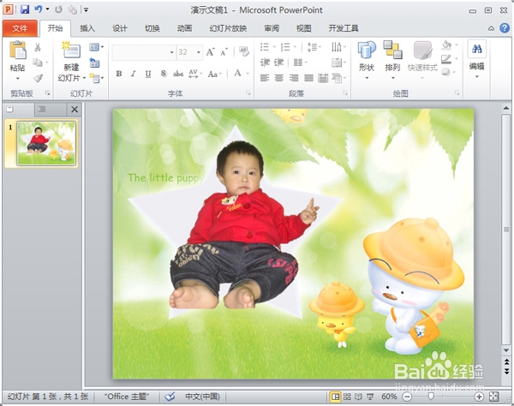
Task: Click the Cut scissors icon
Action: pyautogui.click(x=38, y=47)
